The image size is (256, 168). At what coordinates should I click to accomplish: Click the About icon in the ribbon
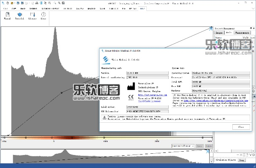[43, 16]
